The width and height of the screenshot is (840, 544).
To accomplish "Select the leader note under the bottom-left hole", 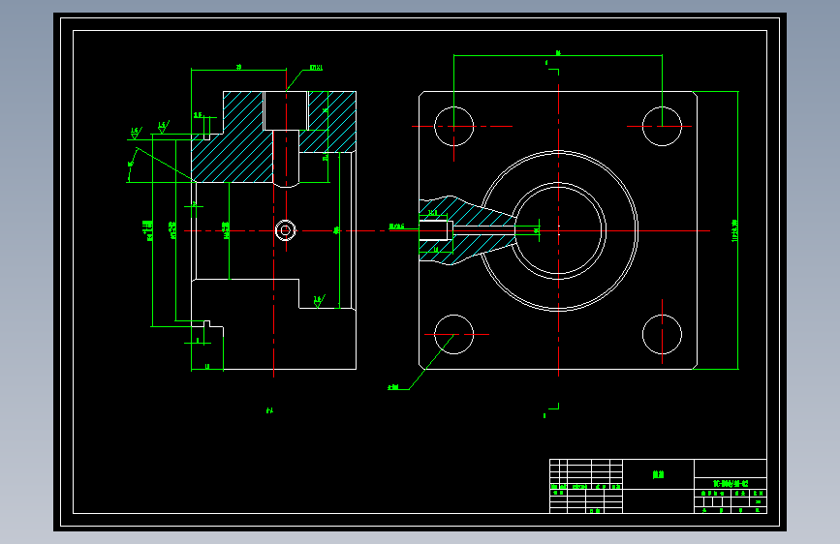I will point(393,387).
